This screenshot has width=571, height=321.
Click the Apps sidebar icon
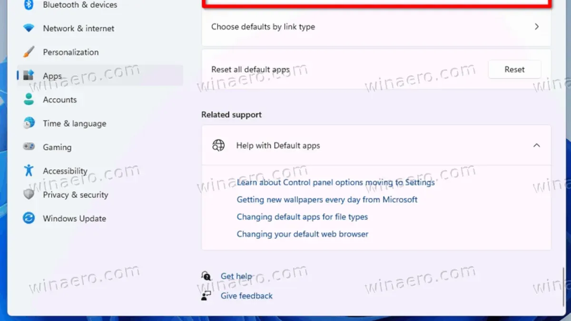[x=29, y=76]
